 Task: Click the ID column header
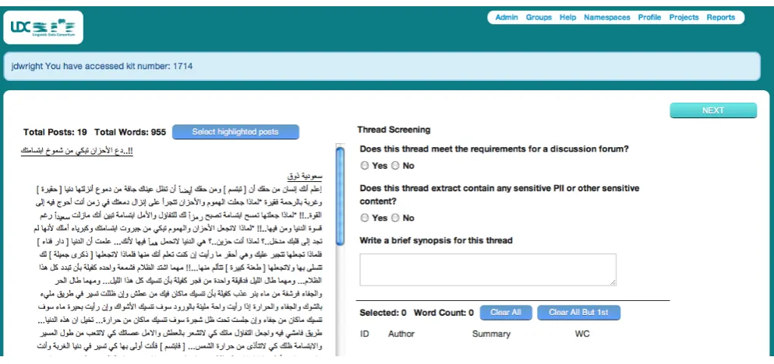tap(365, 334)
